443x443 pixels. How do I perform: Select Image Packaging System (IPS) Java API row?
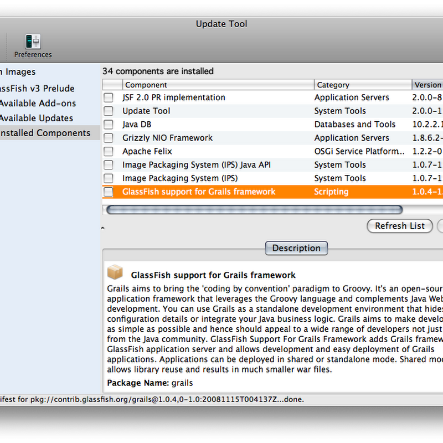[272, 164]
